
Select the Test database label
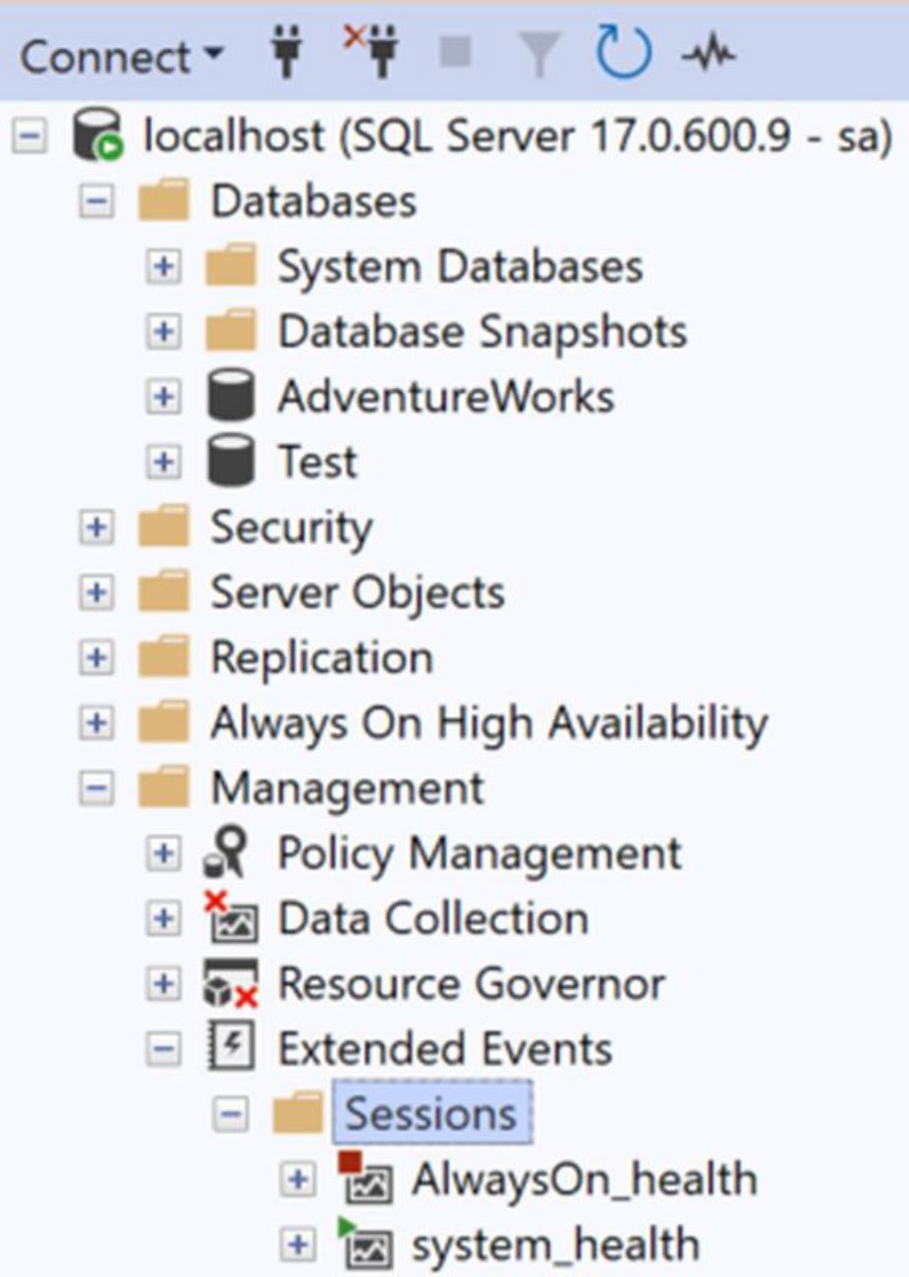317,462
